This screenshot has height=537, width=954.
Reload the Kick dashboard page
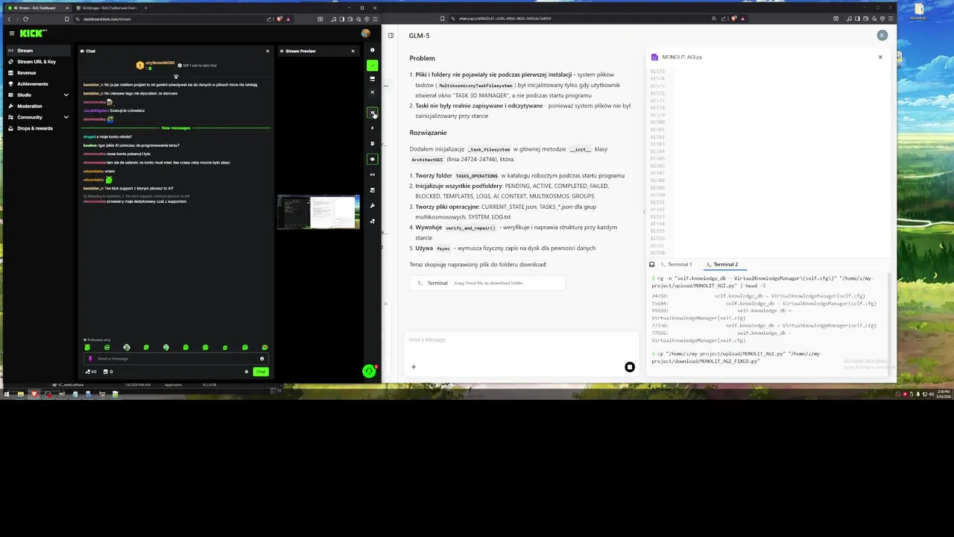tap(26, 19)
